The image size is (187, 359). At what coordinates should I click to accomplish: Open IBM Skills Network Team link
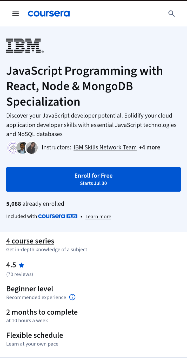105,147
